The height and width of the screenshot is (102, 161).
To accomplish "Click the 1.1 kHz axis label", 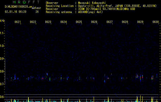I will point(2,33).
